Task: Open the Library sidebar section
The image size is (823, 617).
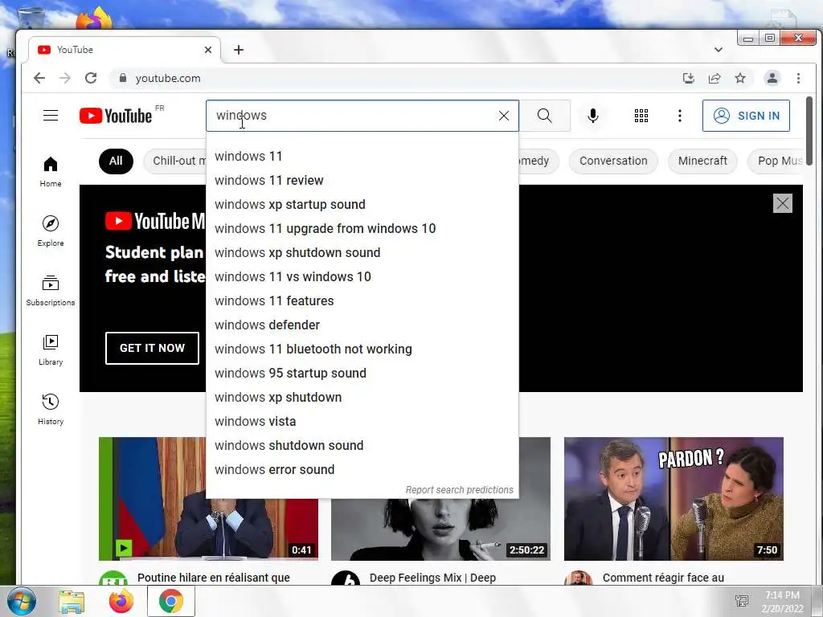Action: pyautogui.click(x=51, y=350)
